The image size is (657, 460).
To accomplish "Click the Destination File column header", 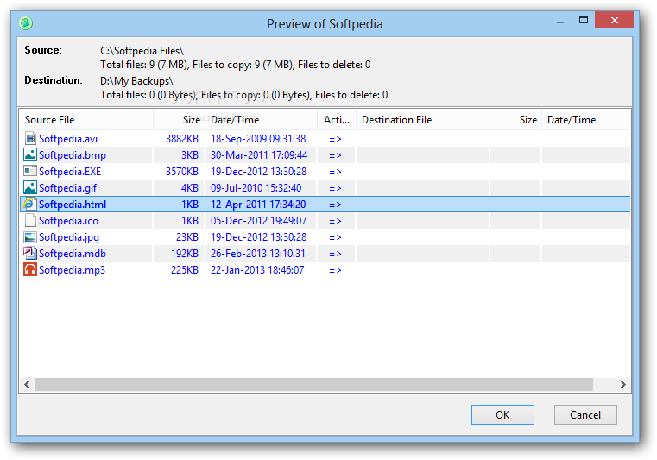I will point(423,120).
